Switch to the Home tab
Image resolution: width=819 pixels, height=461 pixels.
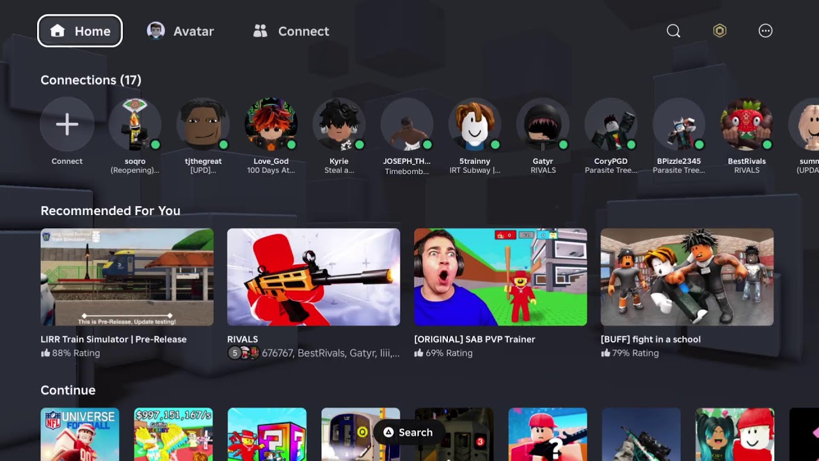point(80,31)
